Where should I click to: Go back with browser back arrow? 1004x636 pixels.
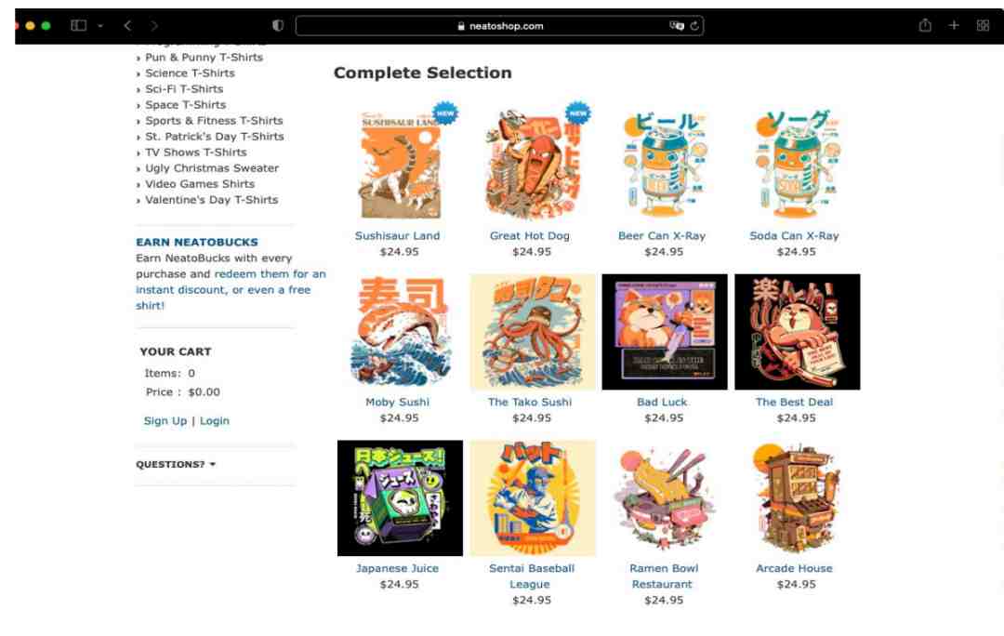(127, 26)
